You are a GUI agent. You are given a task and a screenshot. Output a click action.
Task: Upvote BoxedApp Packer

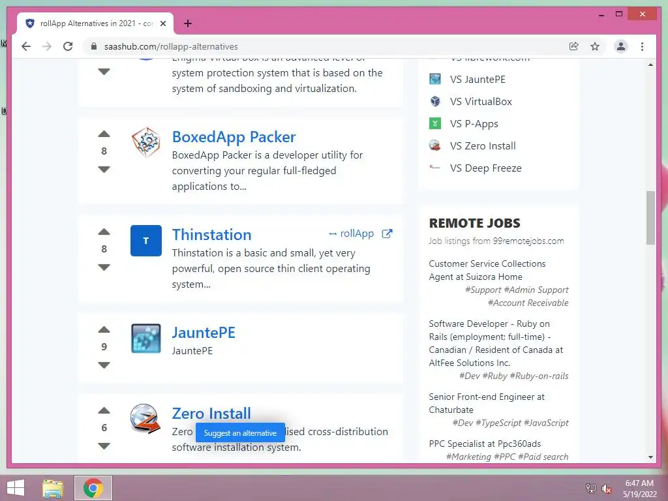(x=104, y=134)
